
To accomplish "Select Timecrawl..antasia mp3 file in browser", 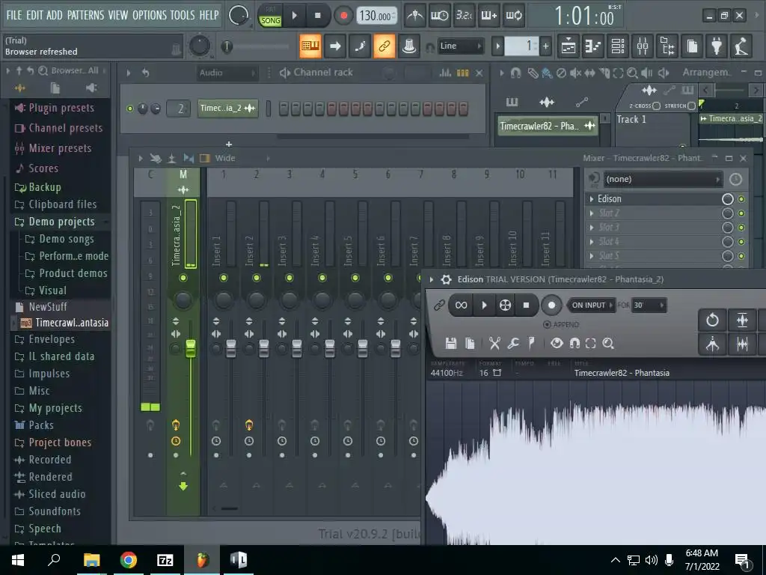I will coord(64,323).
